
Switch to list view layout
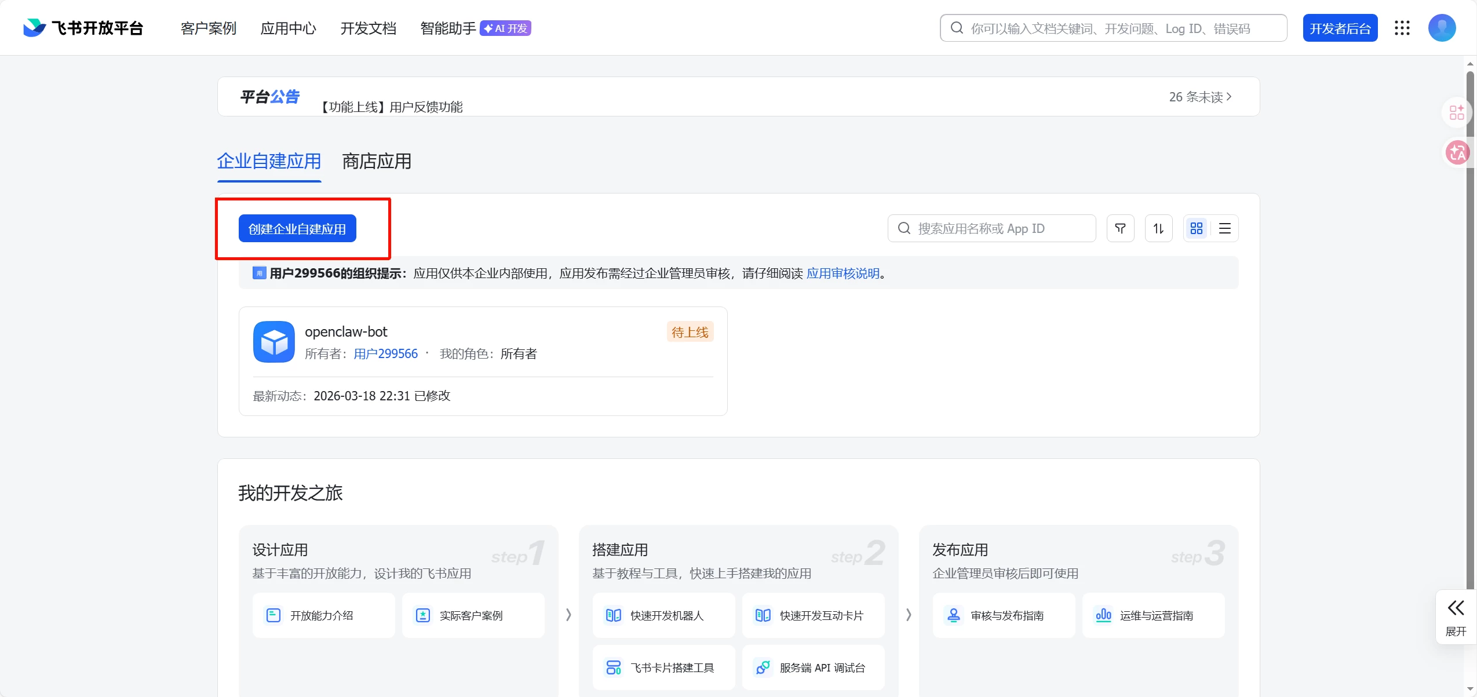(x=1224, y=228)
